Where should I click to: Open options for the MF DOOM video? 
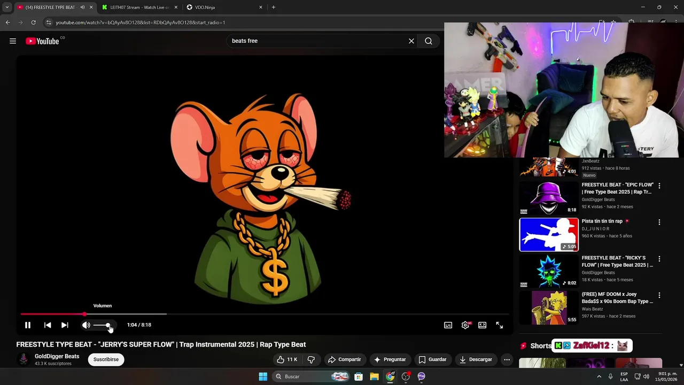click(x=659, y=295)
